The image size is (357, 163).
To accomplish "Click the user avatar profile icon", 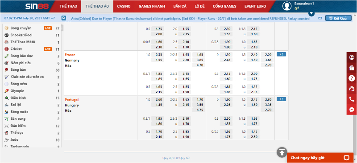I will pos(287,6).
